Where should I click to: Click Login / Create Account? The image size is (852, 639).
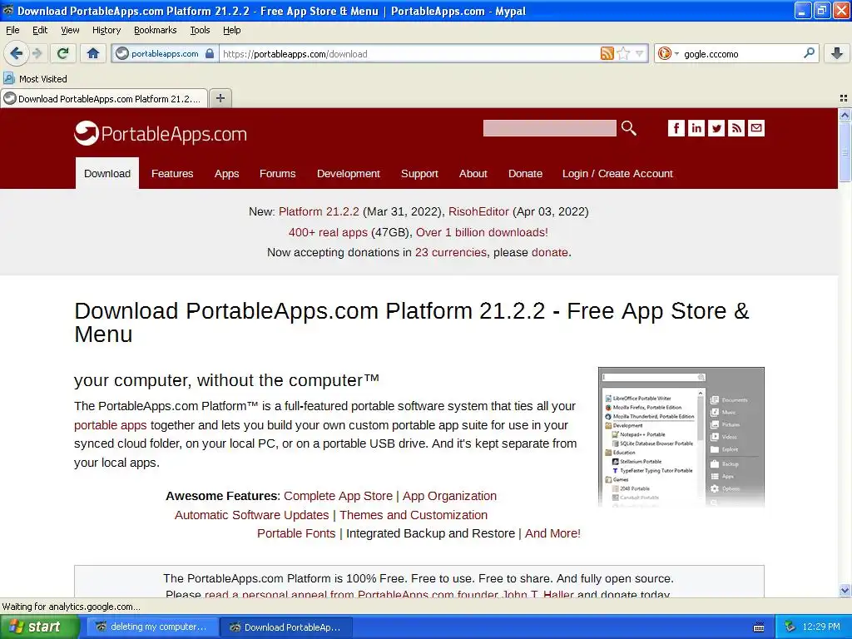pyautogui.click(x=617, y=173)
